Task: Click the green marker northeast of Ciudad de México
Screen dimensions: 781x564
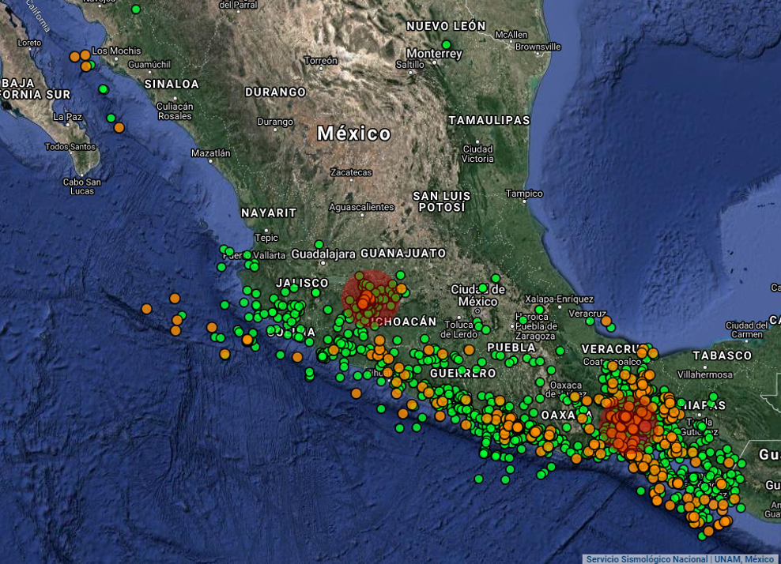Action: click(x=496, y=278)
